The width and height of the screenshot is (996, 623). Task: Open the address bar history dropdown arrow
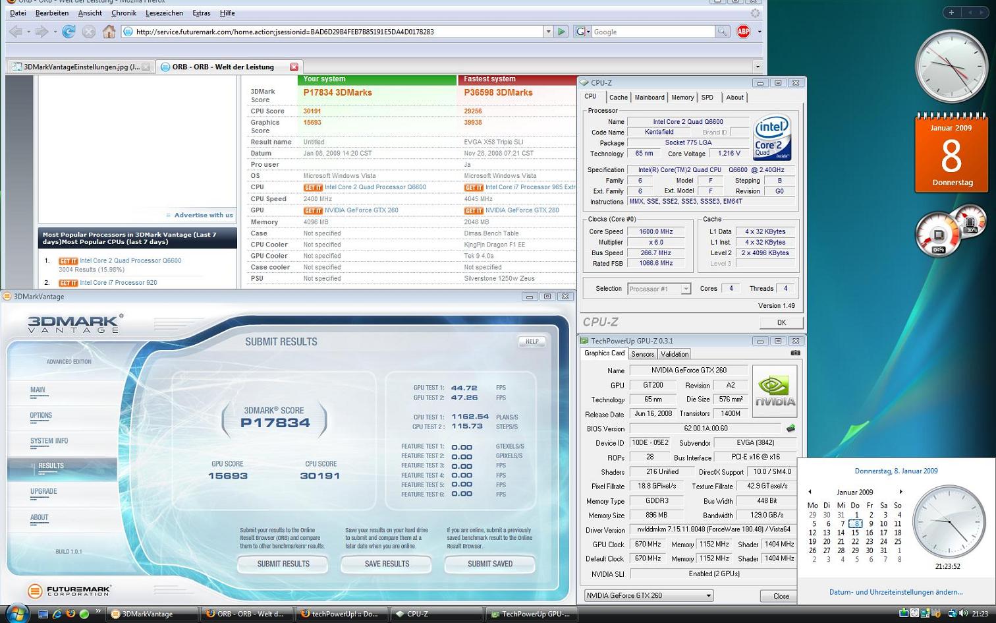[547, 32]
